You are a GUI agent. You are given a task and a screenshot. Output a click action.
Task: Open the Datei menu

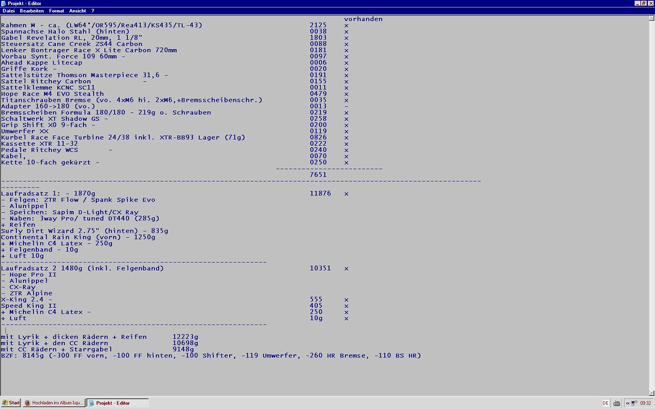(x=8, y=11)
